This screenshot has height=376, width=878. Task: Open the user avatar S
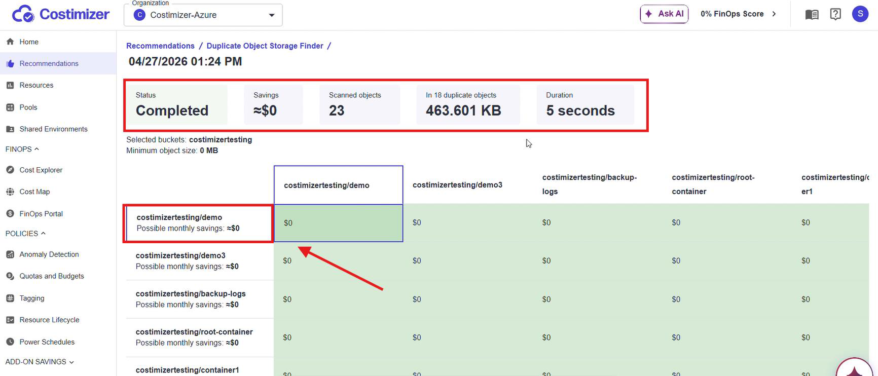click(860, 14)
